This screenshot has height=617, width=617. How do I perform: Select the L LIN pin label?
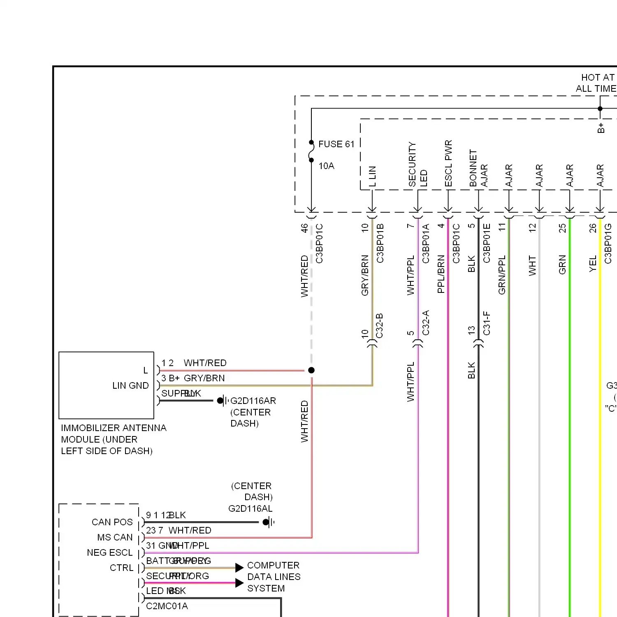372,176
